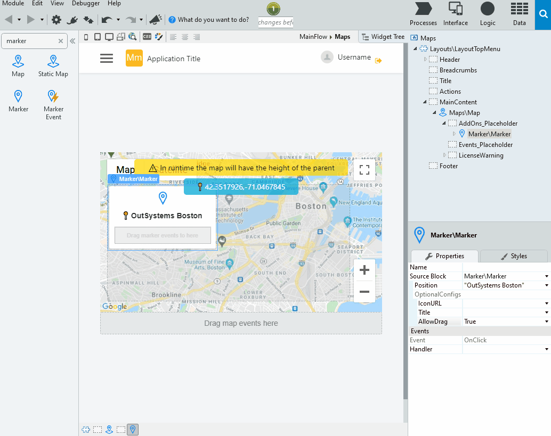Open the Source Block dropdown
Viewport: 551px width, 436px height.
(x=546, y=276)
